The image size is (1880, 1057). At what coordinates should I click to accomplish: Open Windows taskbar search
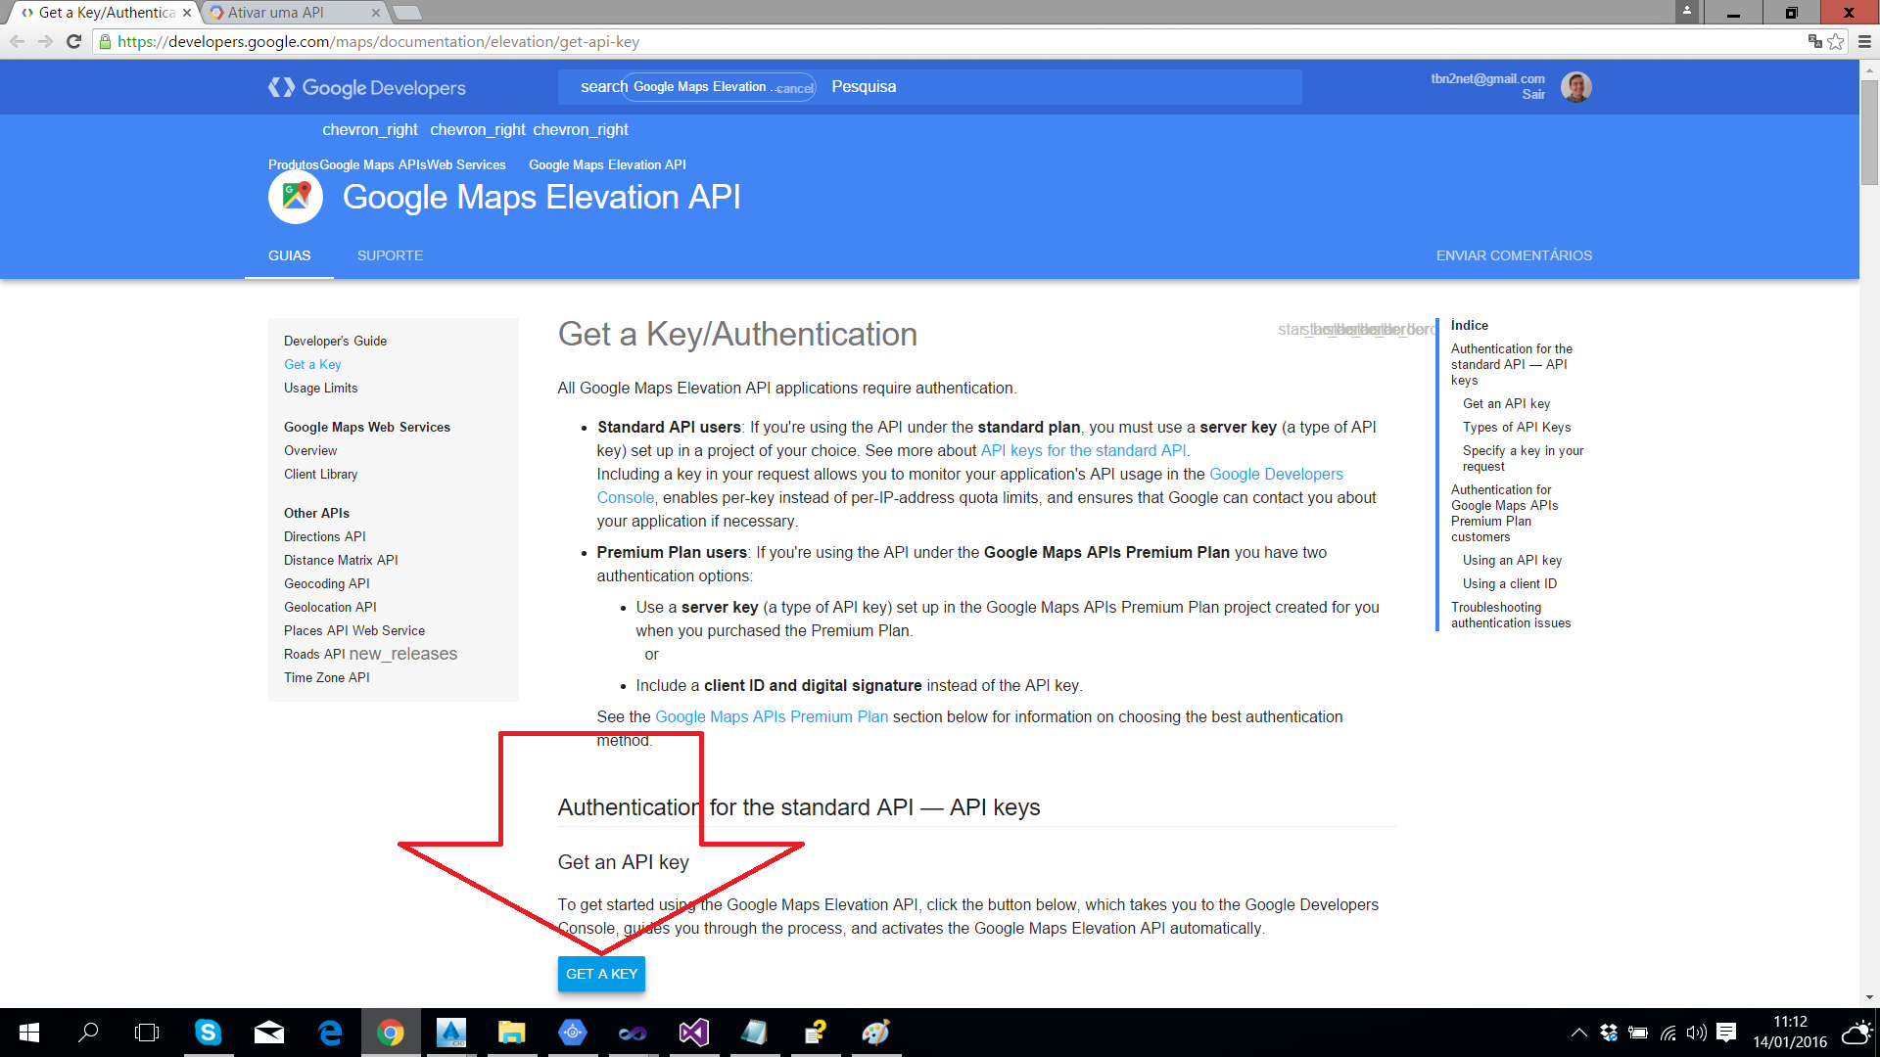[88, 1033]
